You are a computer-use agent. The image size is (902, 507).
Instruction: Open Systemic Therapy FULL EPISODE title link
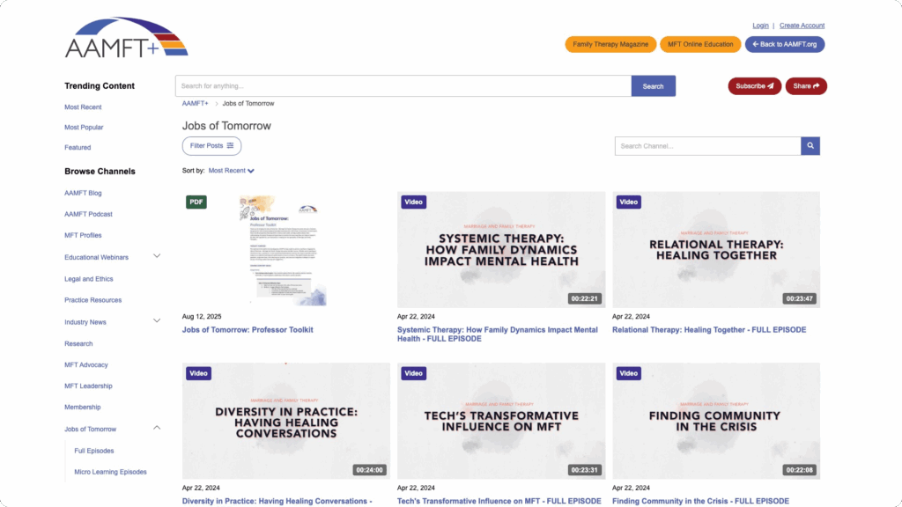coord(498,334)
